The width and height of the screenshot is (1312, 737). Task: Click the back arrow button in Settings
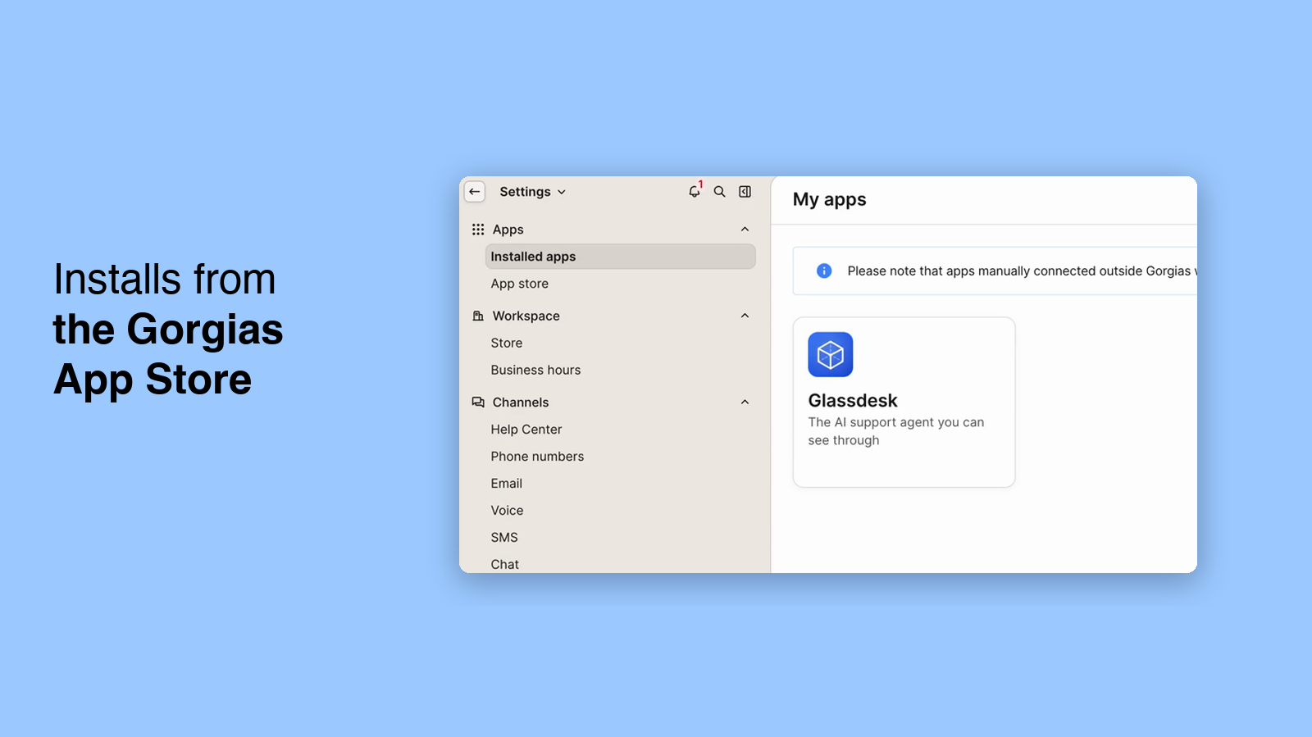point(475,192)
